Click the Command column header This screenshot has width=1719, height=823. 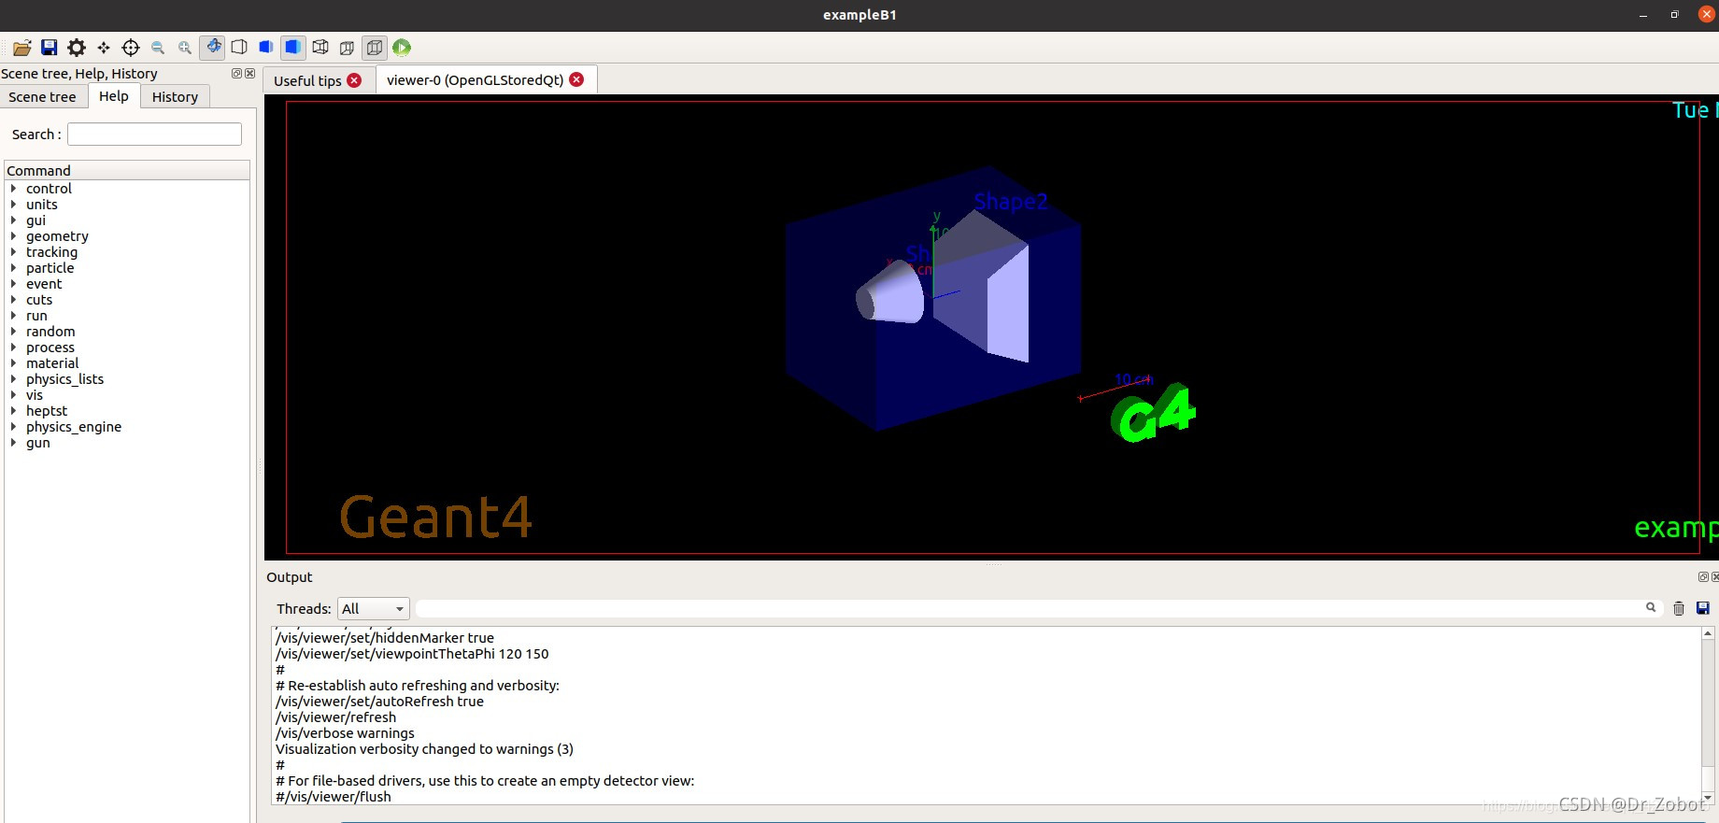127,170
